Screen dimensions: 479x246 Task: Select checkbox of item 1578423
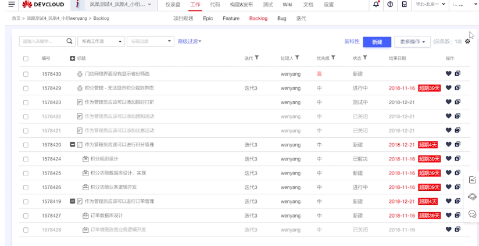pos(26,102)
